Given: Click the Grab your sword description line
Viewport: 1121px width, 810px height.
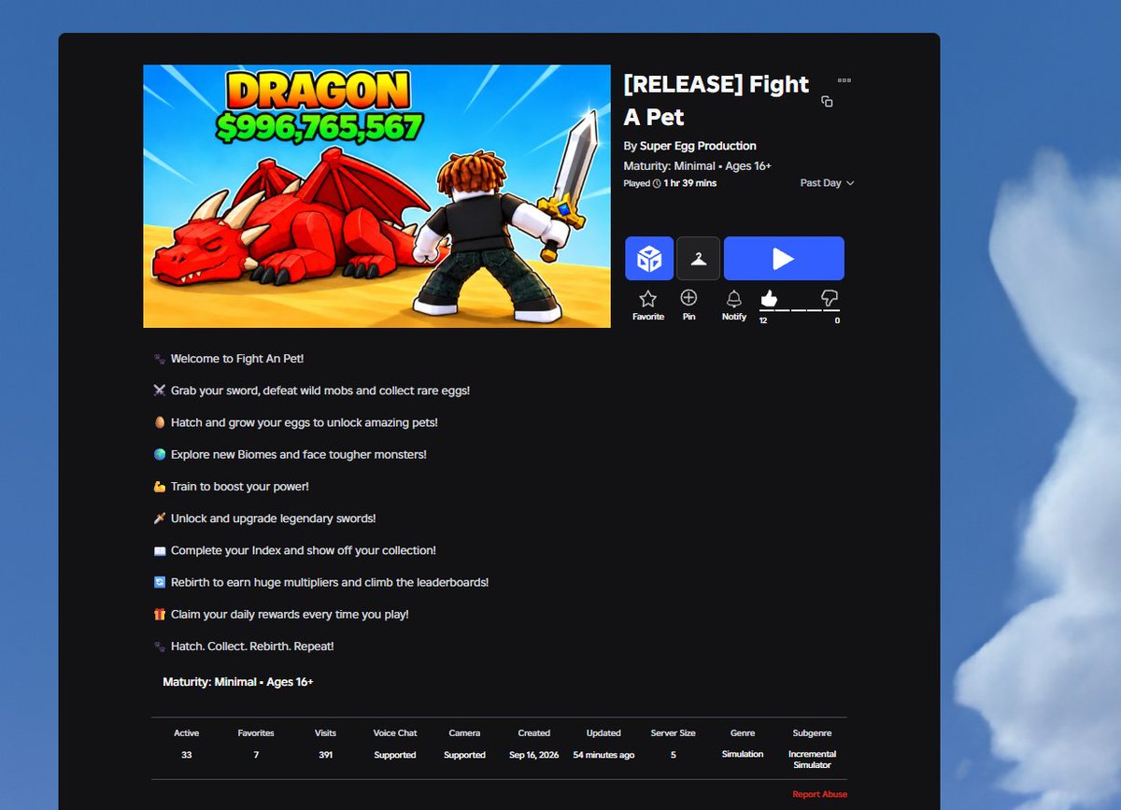Looking at the screenshot, I should pyautogui.click(x=311, y=391).
